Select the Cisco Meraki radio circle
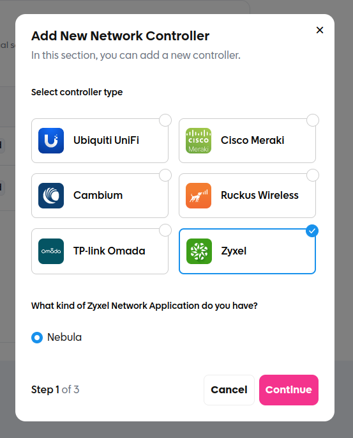Viewport: 353px width, 438px height. coord(313,120)
